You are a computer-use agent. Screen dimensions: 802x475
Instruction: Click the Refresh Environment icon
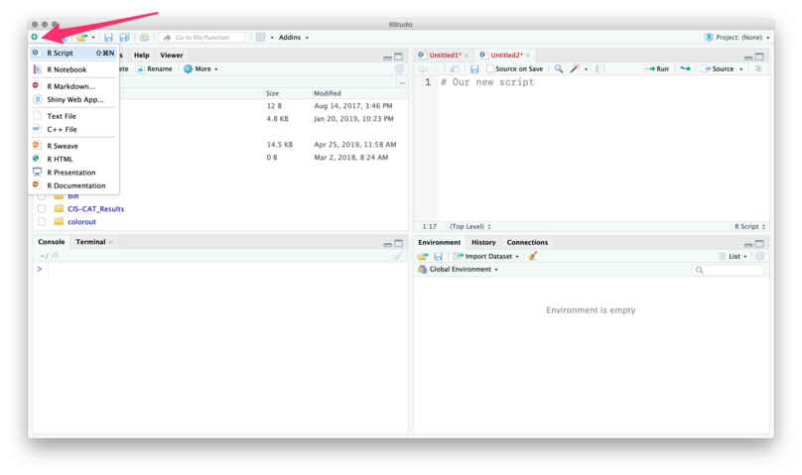760,257
